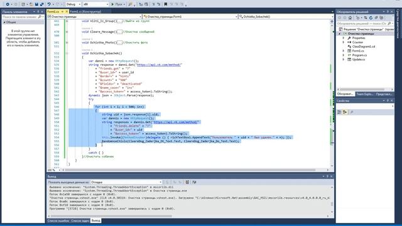Collapse Ochistka_Sobachek method outline
The width and height of the screenshot is (402, 226).
click(x=67, y=53)
